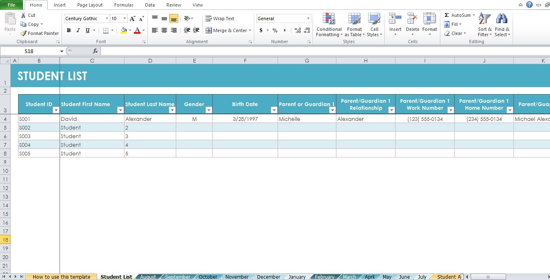550x280 pixels.
Task: Click the Format Painter icon
Action: click(x=23, y=33)
